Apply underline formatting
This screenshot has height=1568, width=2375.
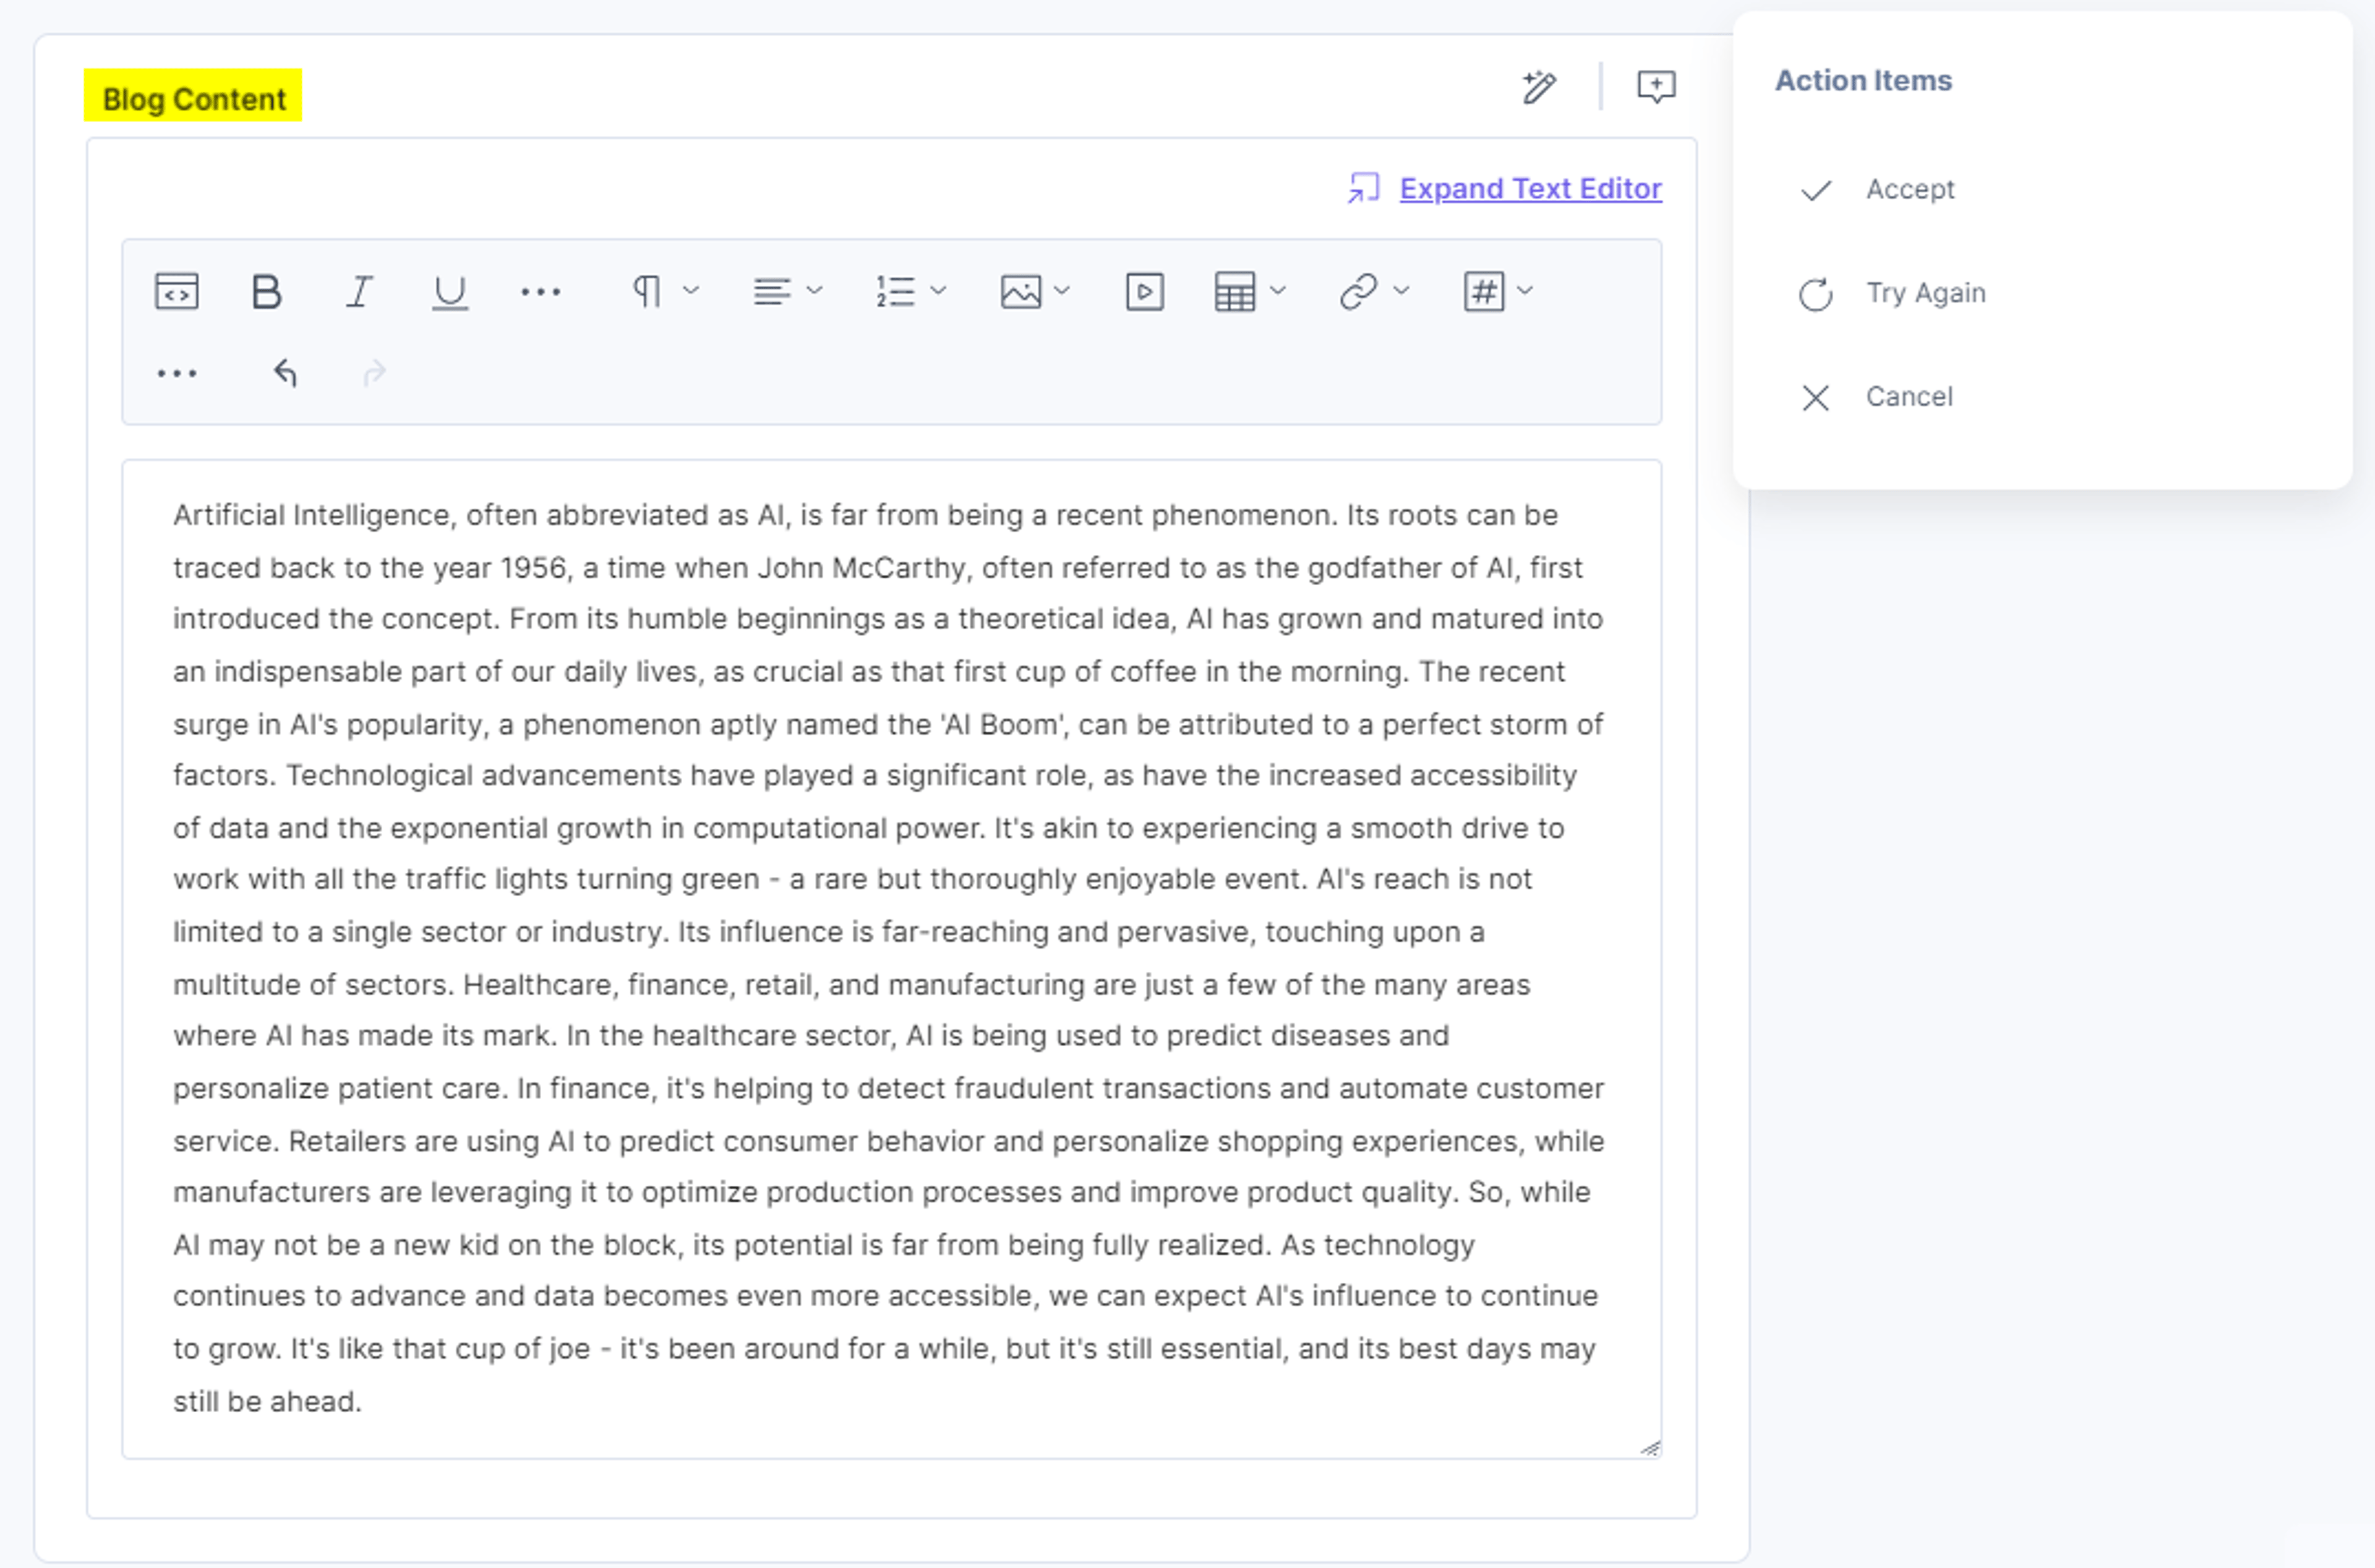tap(450, 292)
